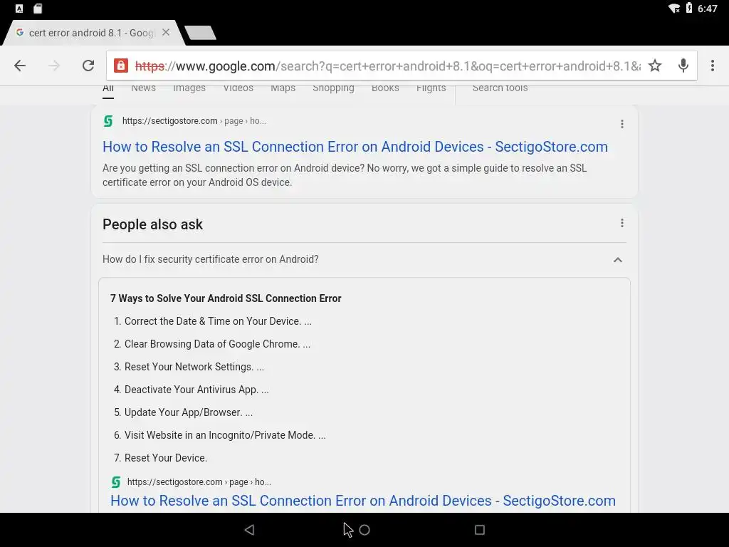Click the Sectigo favicon inside the answer box

(x=116, y=482)
